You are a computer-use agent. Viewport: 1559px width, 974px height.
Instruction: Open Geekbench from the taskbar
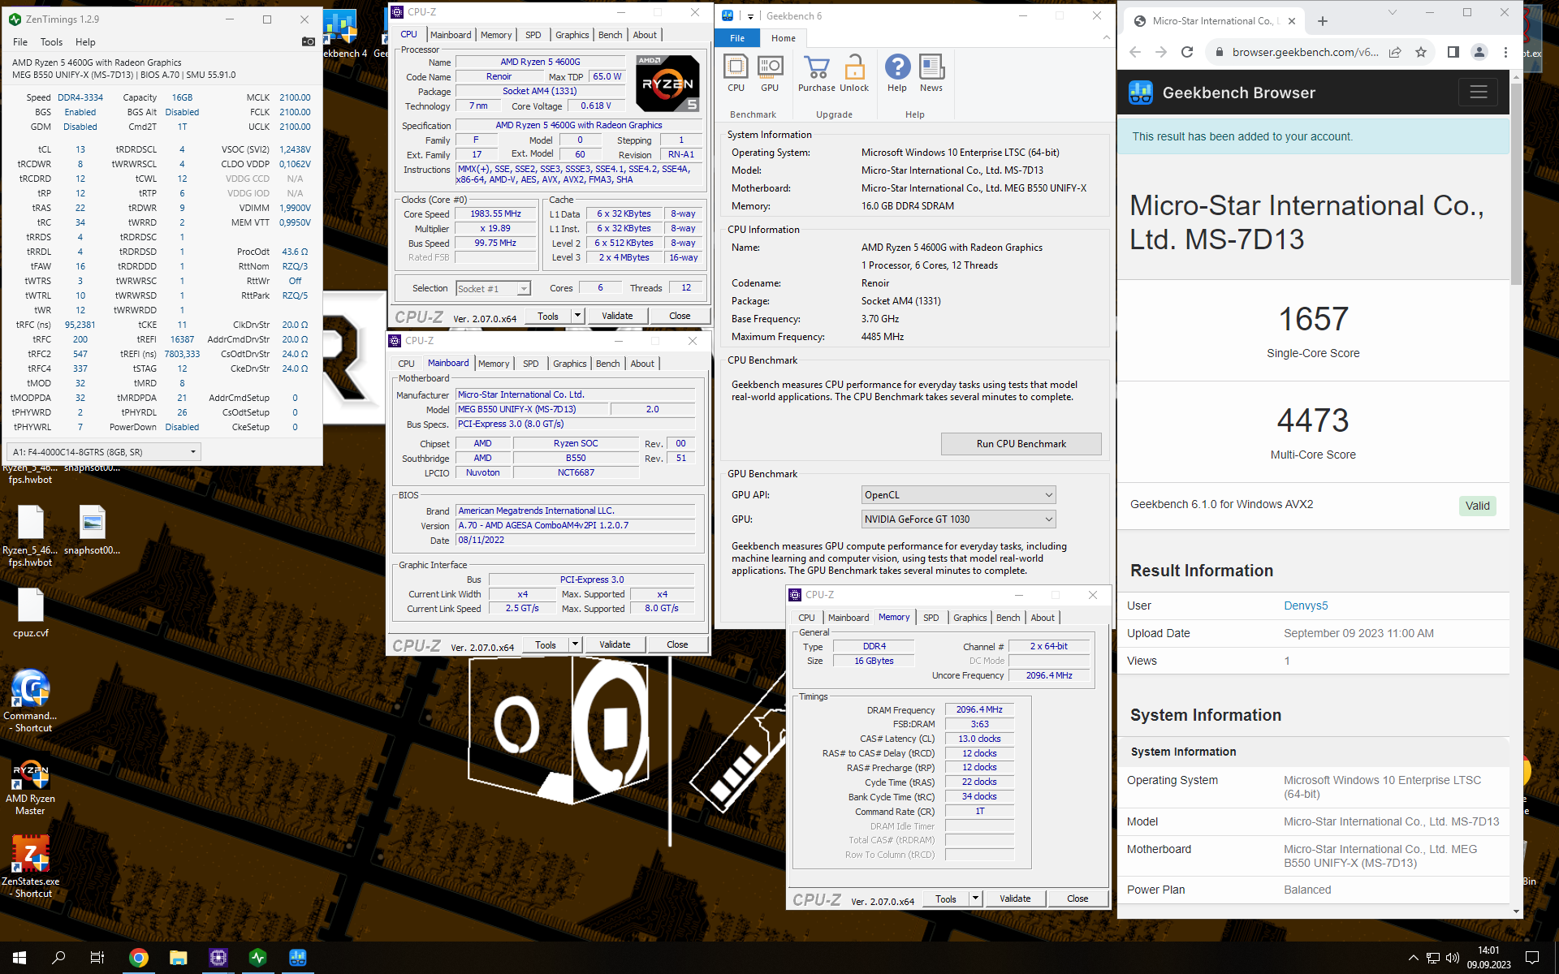[x=298, y=958]
